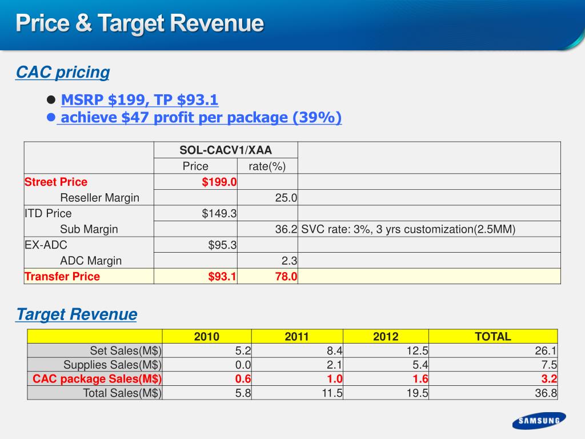Click the '1.0' CAC package 2011 value
The image size is (585, 439).
pyautogui.click(x=334, y=379)
